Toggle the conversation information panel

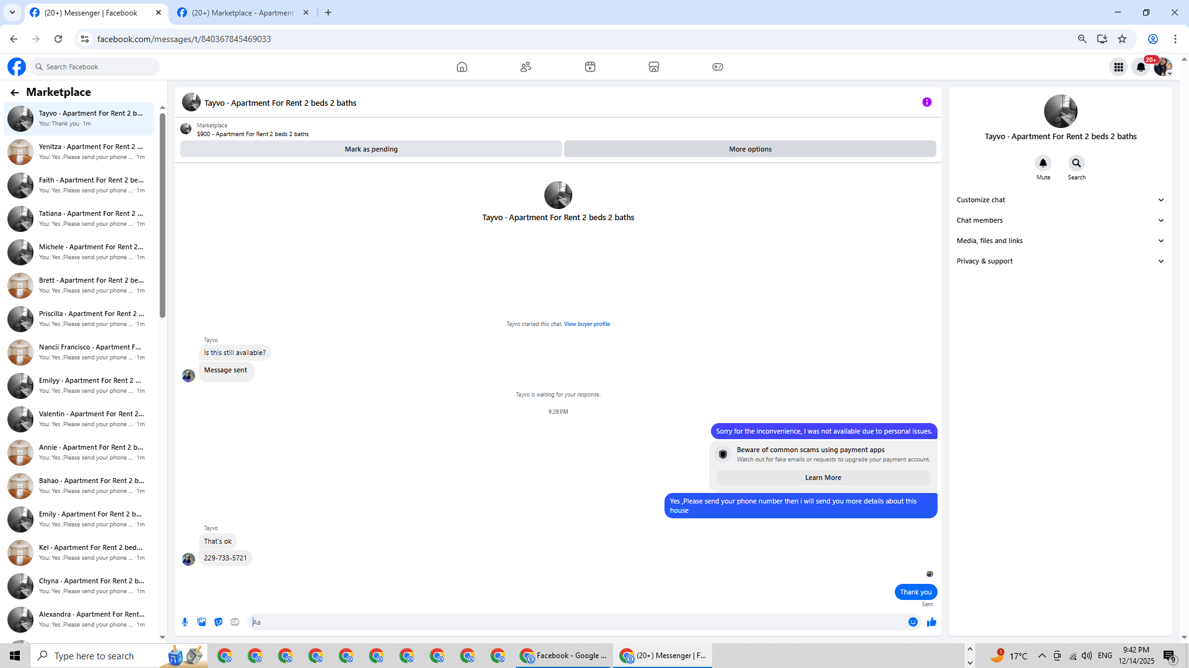pyautogui.click(x=926, y=103)
